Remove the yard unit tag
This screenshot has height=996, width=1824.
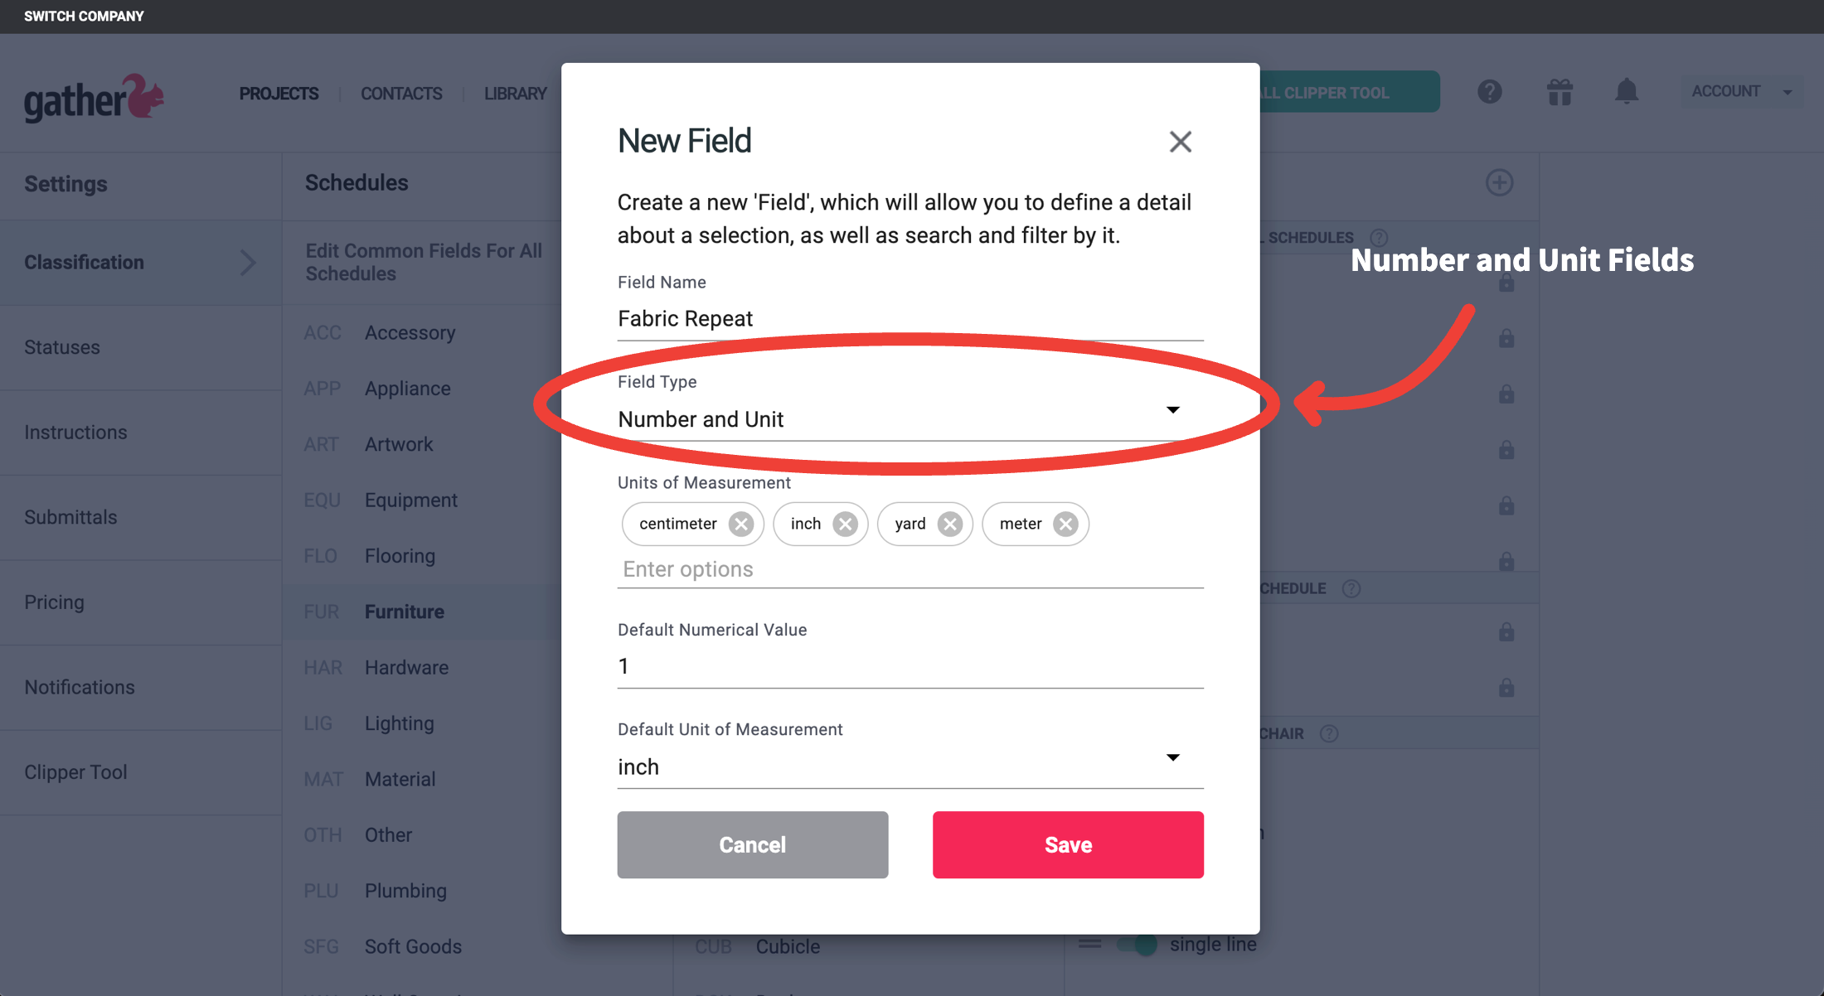point(951,524)
